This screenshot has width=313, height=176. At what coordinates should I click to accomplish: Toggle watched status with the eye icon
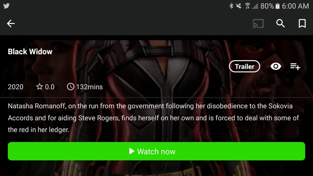click(276, 66)
